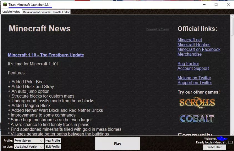This screenshot has height=151, width=234.
Task: Open the Minecraft Realms link
Action: pos(194,45)
